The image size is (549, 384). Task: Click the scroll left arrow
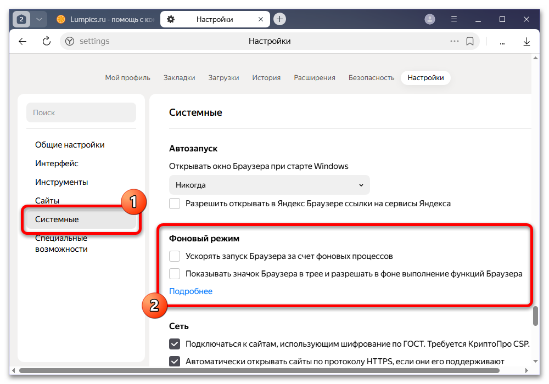[13, 371]
